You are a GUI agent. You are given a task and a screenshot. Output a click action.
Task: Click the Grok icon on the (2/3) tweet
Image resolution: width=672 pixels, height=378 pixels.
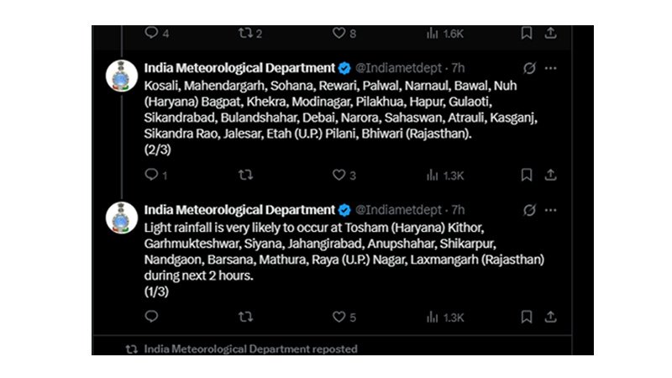pyautogui.click(x=530, y=68)
